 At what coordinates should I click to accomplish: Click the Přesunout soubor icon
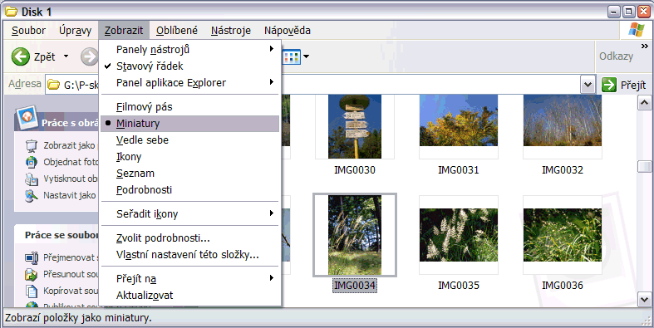pos(32,274)
